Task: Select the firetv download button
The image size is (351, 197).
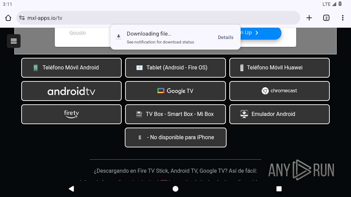Action: [71, 114]
